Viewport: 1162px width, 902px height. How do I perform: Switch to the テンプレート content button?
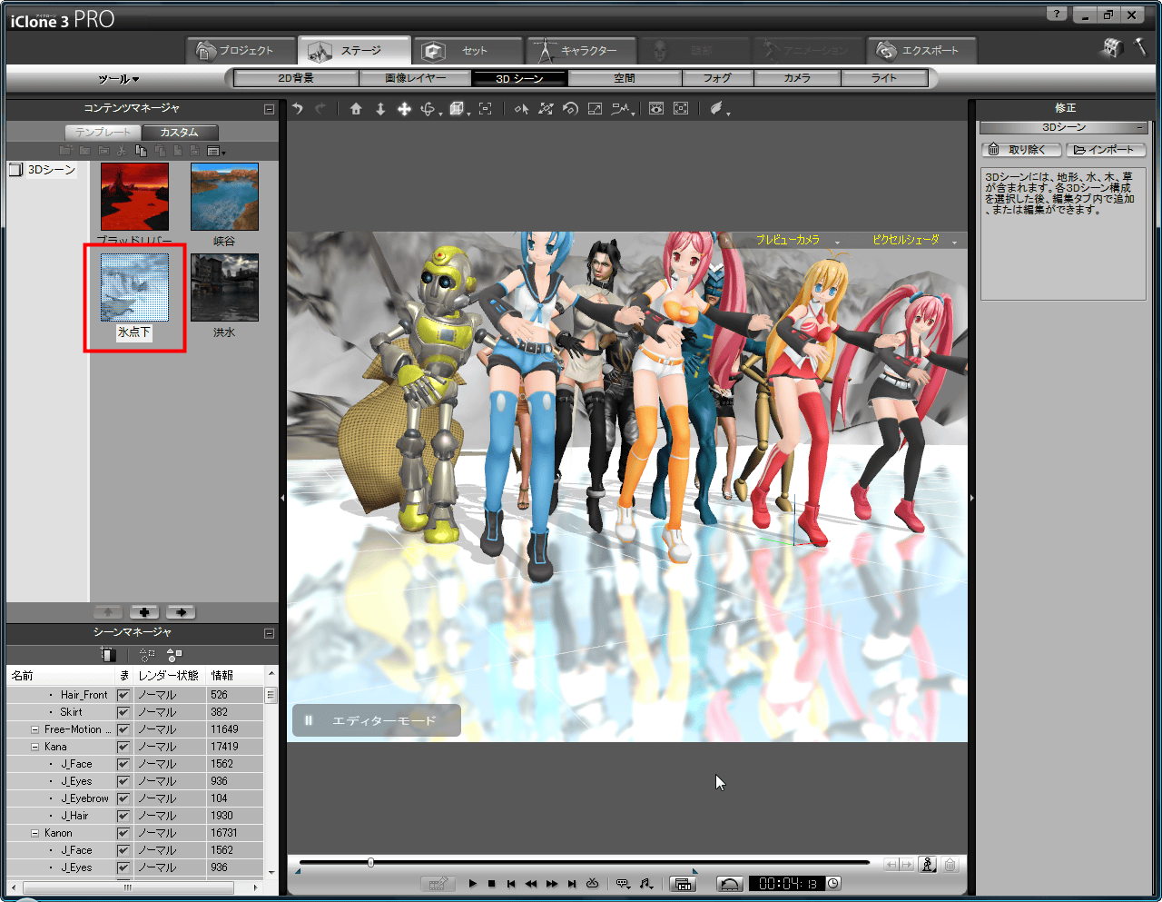point(103,133)
